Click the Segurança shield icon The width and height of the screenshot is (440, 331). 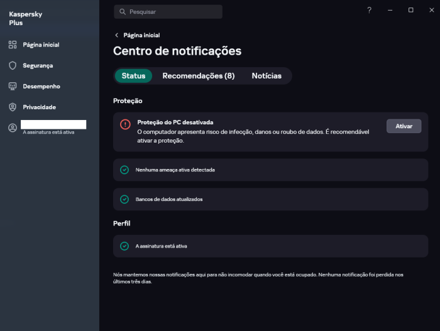(13, 65)
